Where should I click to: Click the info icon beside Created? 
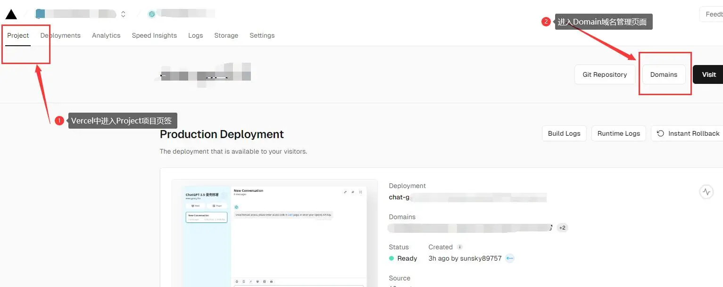[460, 247]
